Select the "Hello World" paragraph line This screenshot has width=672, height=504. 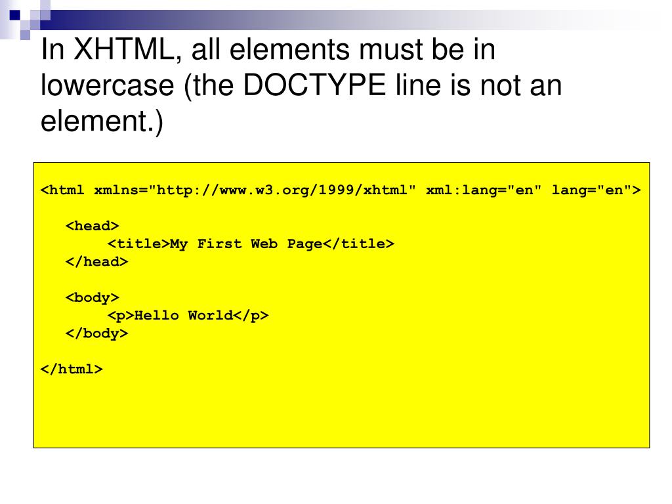pos(188,316)
